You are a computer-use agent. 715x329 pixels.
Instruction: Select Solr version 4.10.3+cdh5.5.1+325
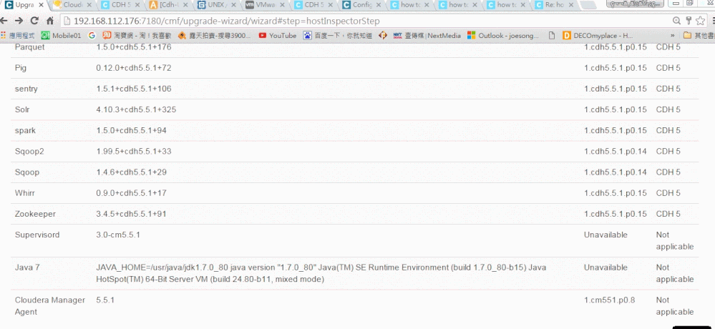point(136,110)
